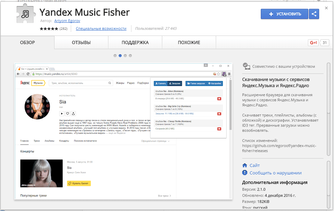Open the ПОДДЕРЖКА tab
The image size is (334, 211).
[x=135, y=43]
